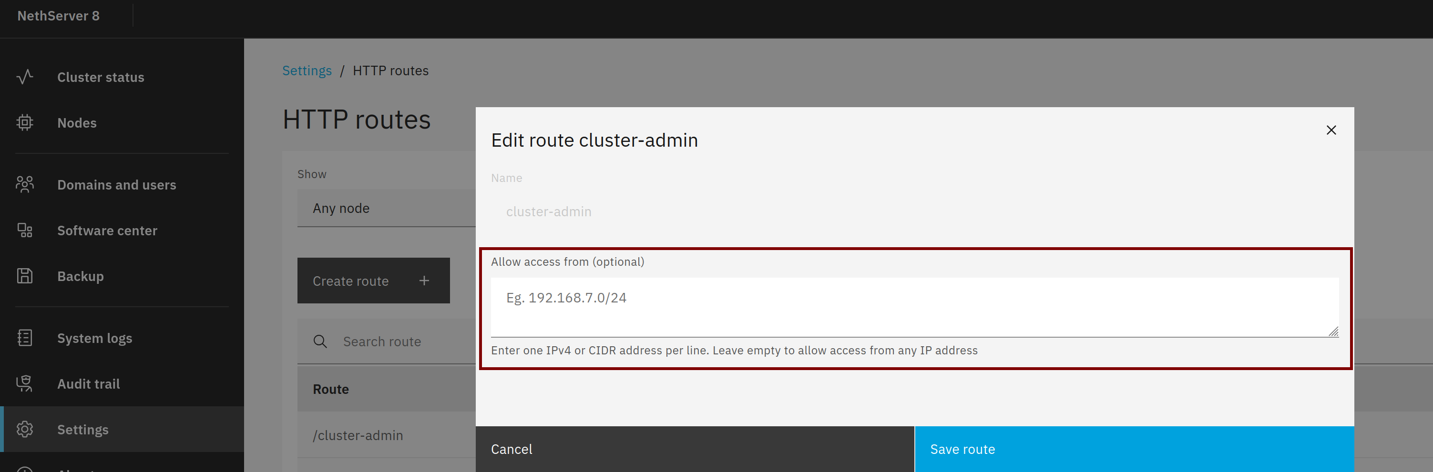Click the Domains and users people icon
Viewport: 1433px width, 472px height.
point(25,185)
